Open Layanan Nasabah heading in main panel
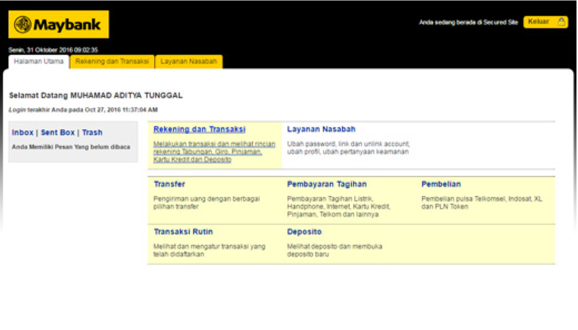The width and height of the screenshot is (578, 330). click(321, 129)
